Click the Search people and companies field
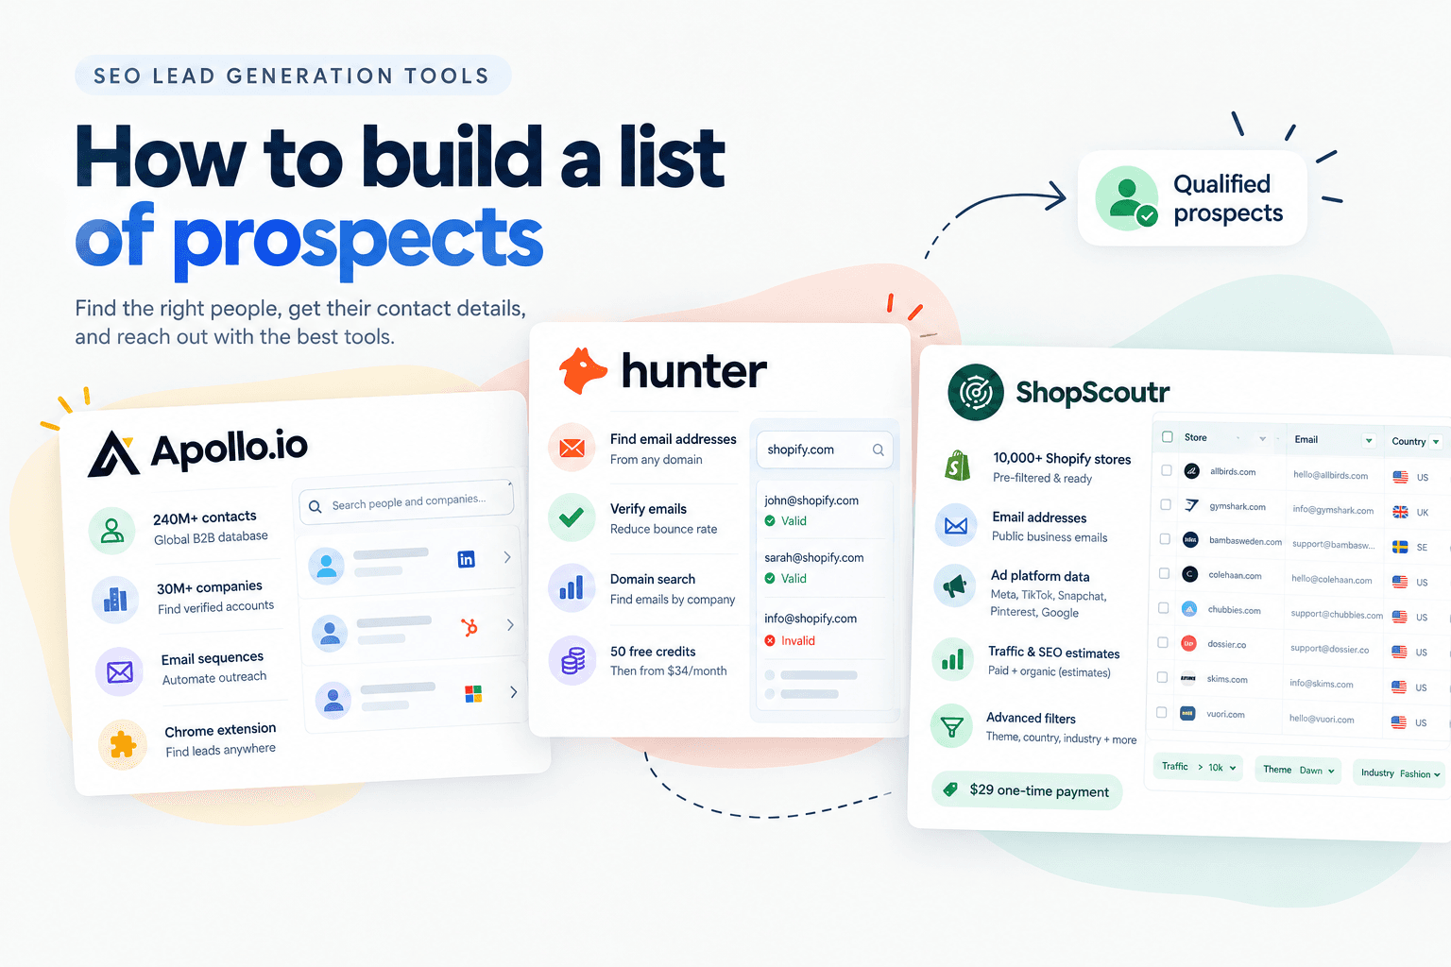The height and width of the screenshot is (967, 1451). (x=407, y=501)
